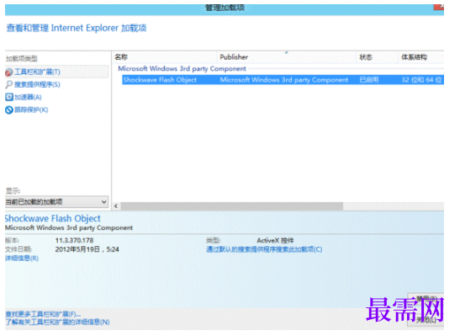Click the 已启用 status cell
Image resolution: width=460 pixels, height=336 pixels.
pyautogui.click(x=369, y=80)
